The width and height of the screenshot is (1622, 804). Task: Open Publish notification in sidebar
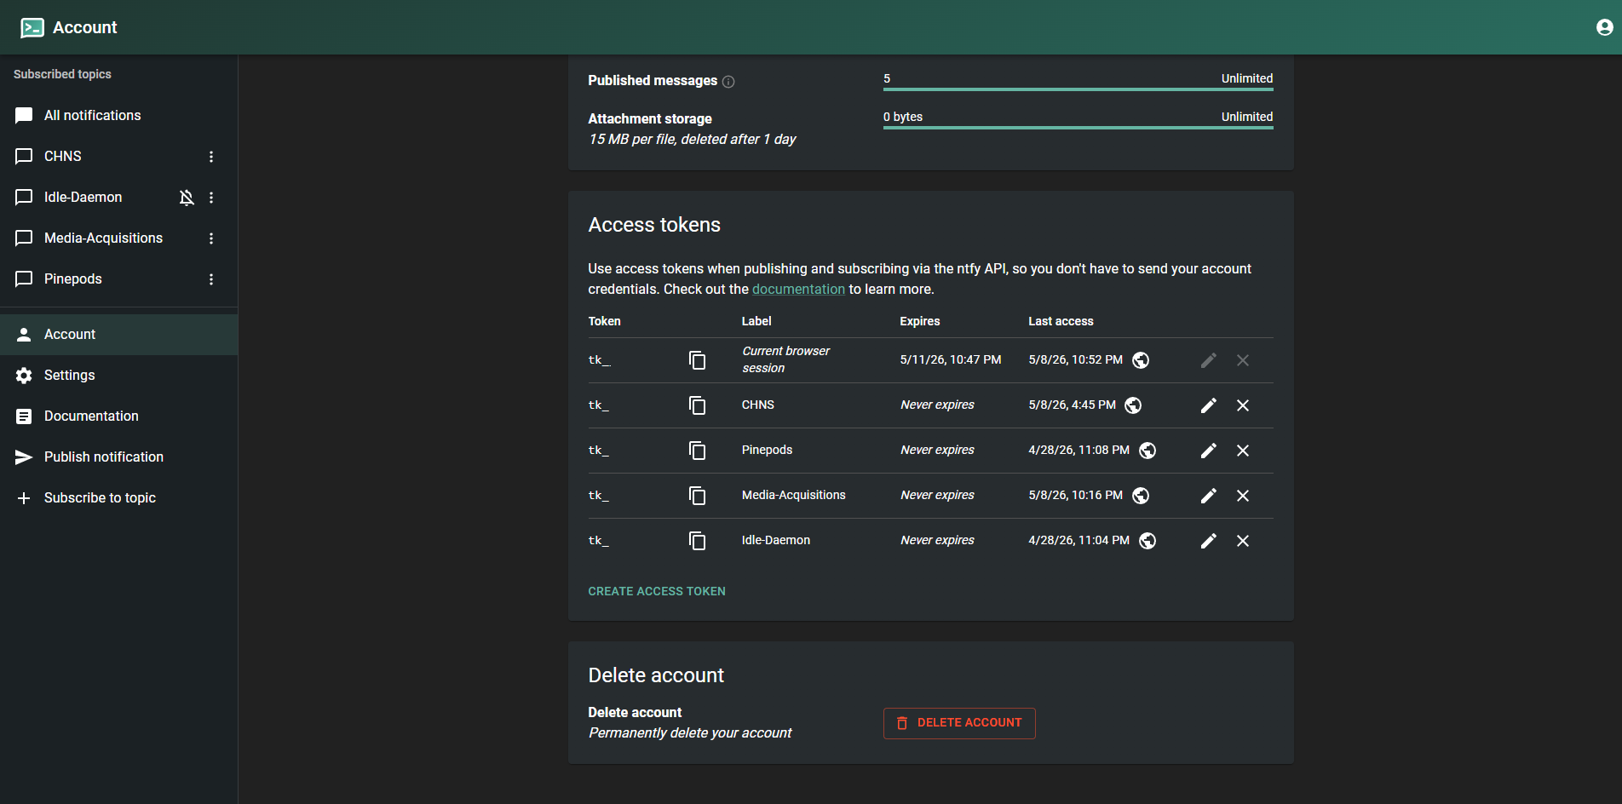tap(118, 457)
